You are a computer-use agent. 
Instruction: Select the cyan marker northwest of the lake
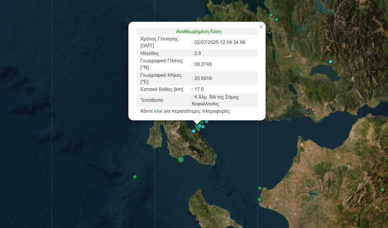click(x=330, y=62)
